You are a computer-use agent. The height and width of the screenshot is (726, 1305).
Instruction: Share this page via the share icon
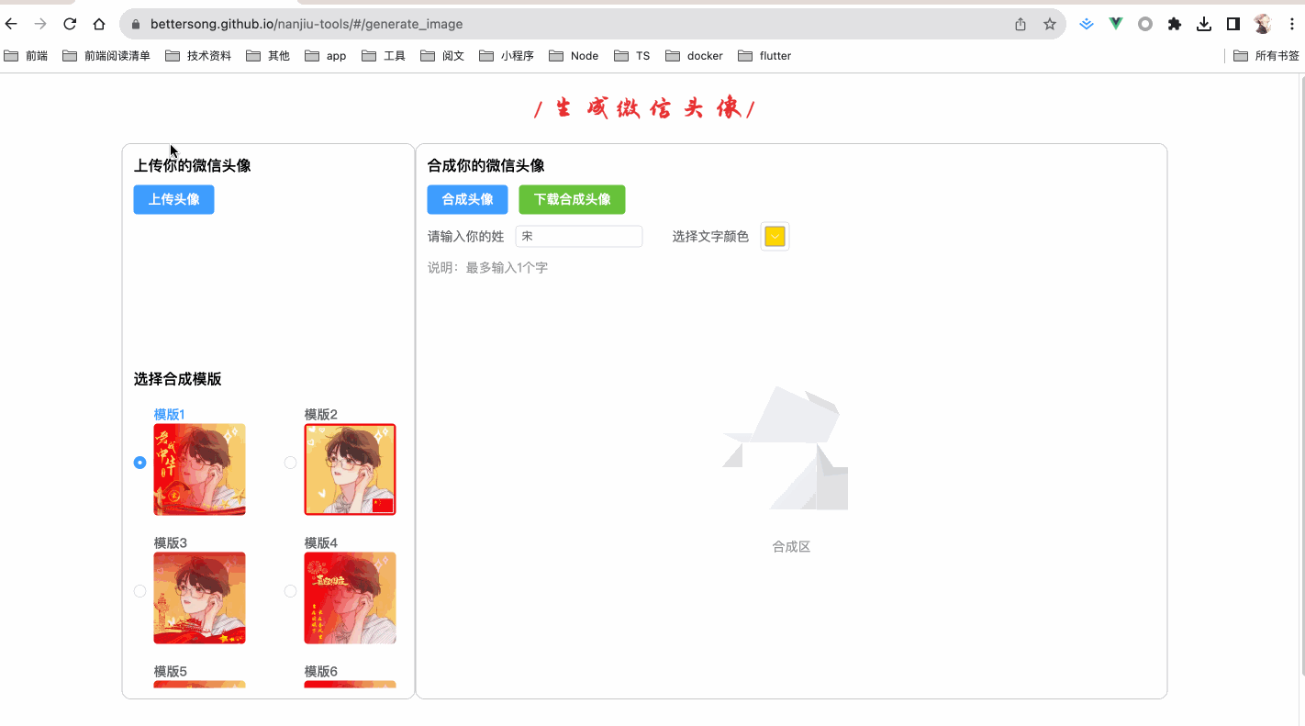point(1021,24)
